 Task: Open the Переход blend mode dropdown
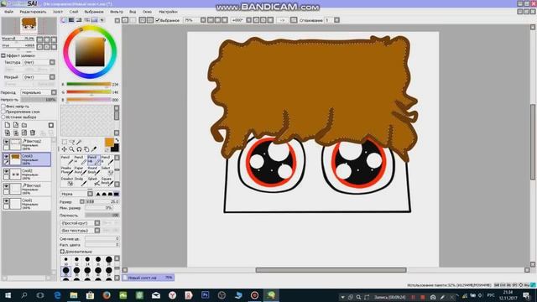tap(54, 92)
